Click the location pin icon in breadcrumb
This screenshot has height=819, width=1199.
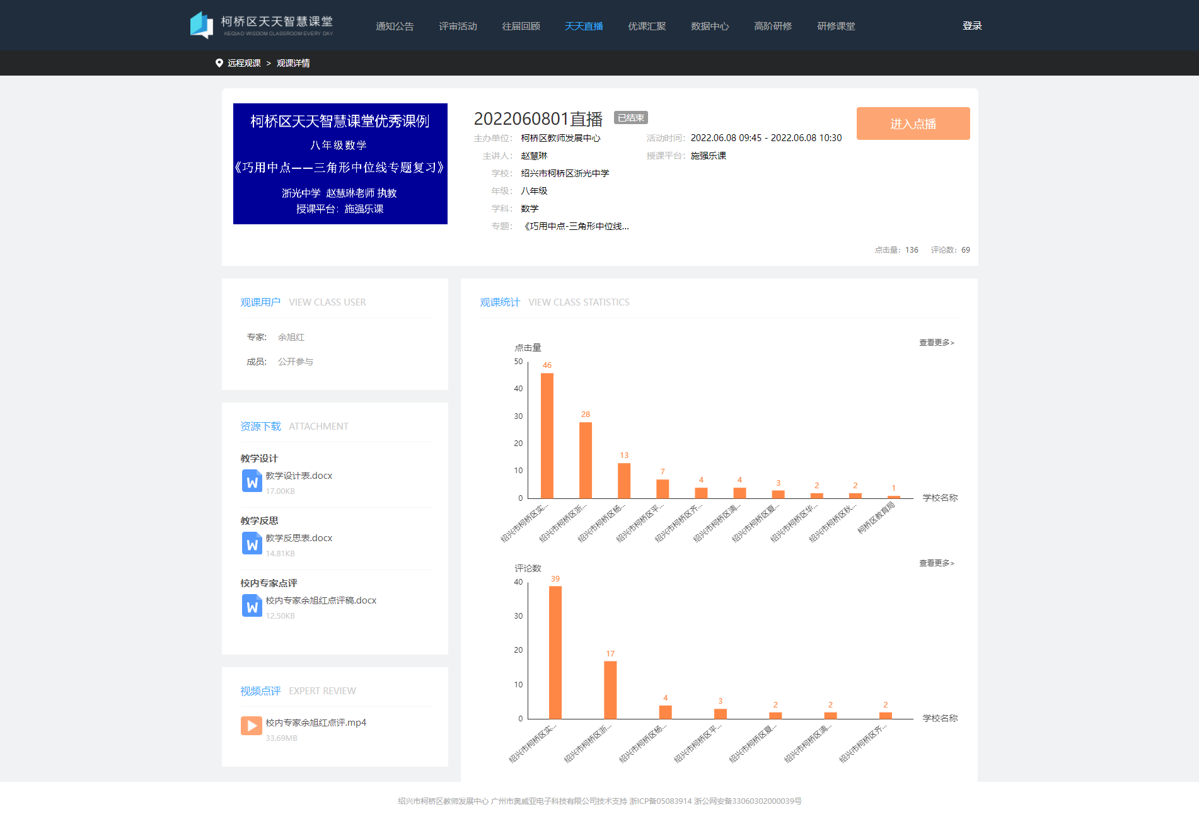pos(219,63)
